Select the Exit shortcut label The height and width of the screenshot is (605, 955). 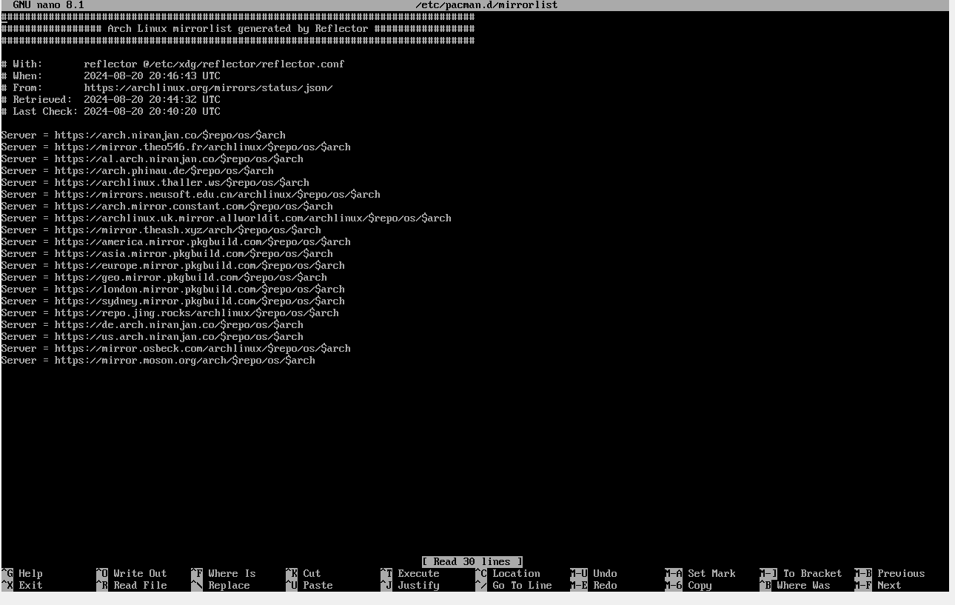[30, 585]
